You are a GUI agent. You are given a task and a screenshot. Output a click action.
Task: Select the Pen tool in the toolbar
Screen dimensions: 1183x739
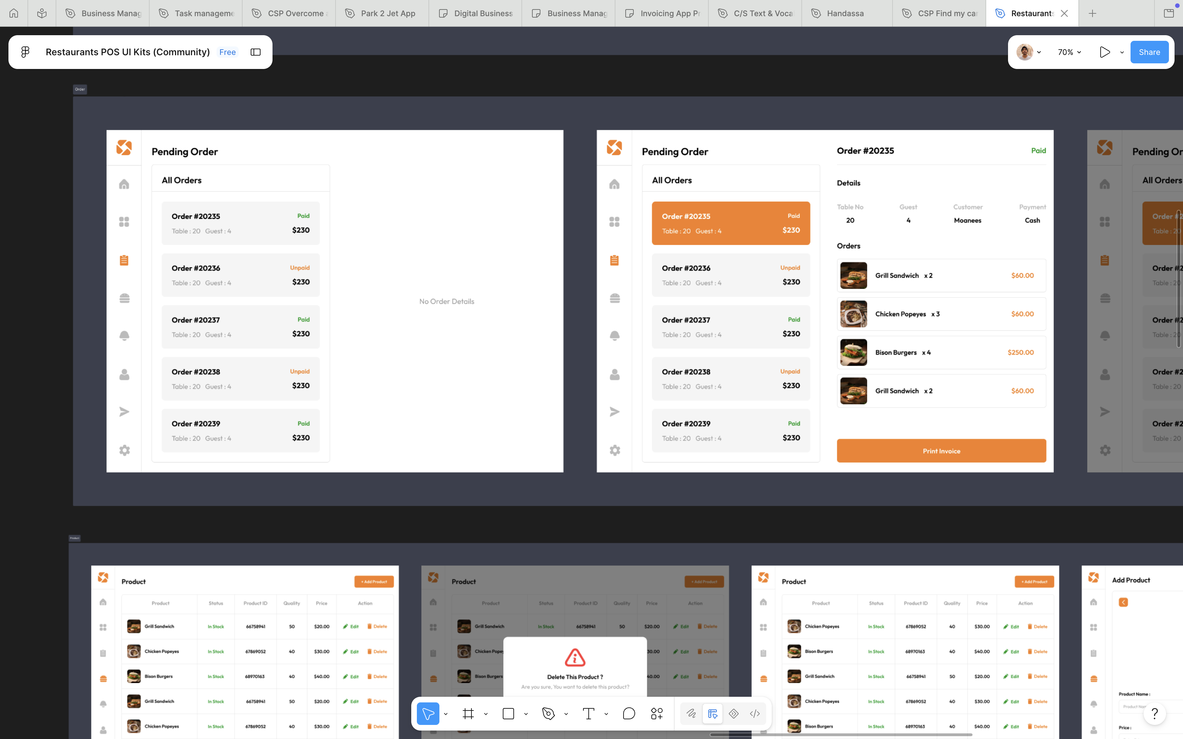(548, 714)
